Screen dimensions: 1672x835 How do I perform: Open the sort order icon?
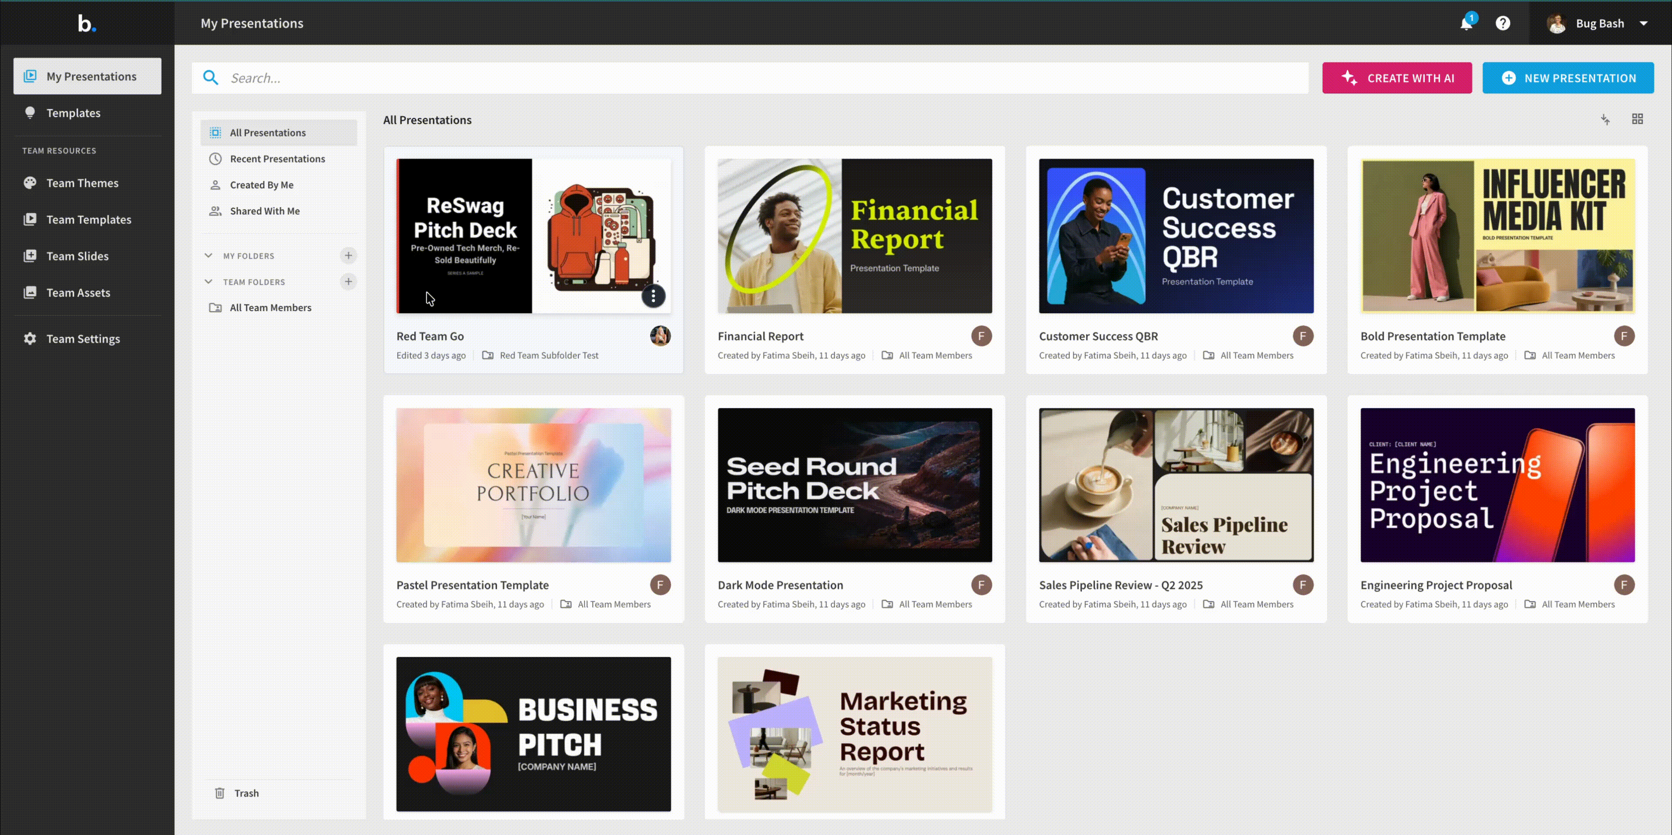coord(1605,119)
